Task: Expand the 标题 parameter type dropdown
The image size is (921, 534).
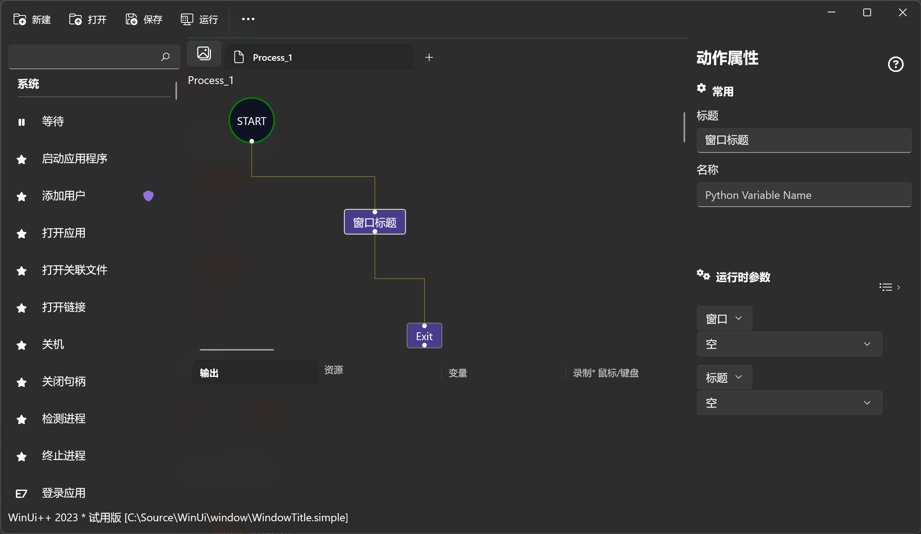Action: point(724,377)
